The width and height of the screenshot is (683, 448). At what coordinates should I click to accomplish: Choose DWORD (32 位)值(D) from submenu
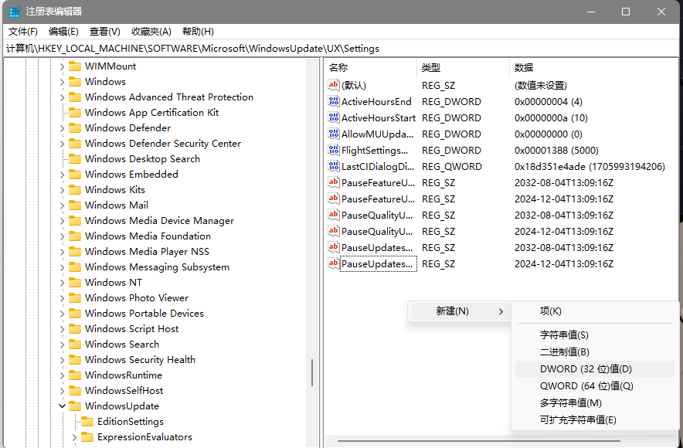[x=595, y=369]
